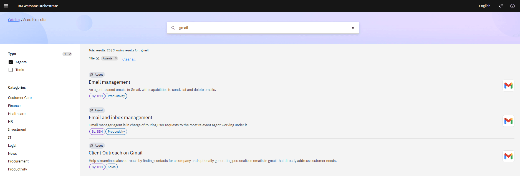Select the Customer Care category
The width and height of the screenshot is (520, 176).
20,98
